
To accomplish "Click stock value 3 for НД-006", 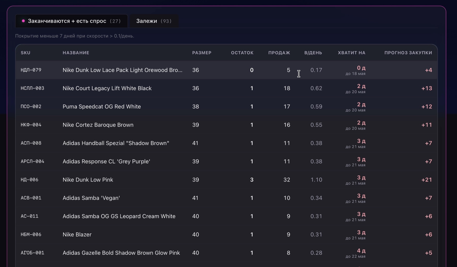I will pyautogui.click(x=252, y=180).
